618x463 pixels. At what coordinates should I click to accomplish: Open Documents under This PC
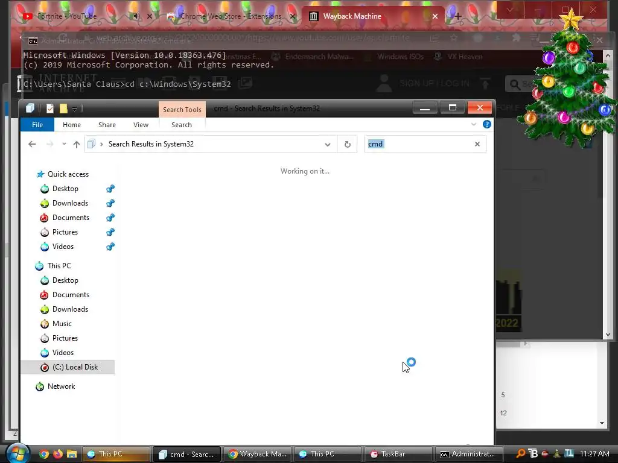click(x=71, y=295)
